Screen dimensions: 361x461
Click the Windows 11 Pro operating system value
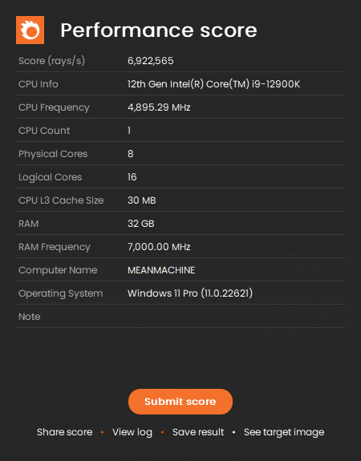[x=190, y=293]
